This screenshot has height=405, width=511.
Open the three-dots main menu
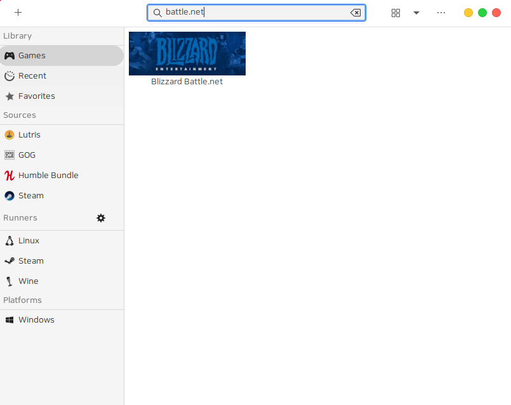coord(441,13)
